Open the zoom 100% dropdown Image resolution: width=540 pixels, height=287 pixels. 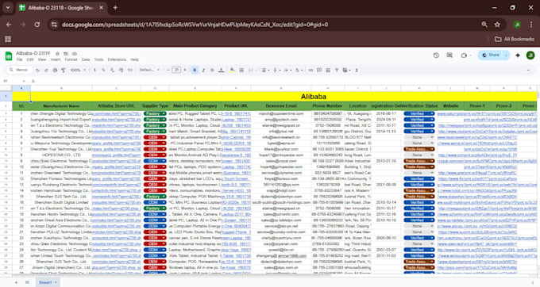tap(78, 70)
